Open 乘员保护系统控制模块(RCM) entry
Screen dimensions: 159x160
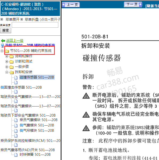(30, 141)
